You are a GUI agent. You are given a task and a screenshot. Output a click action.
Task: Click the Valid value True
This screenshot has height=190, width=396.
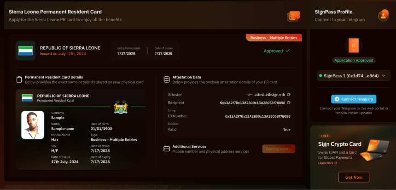[287, 130]
